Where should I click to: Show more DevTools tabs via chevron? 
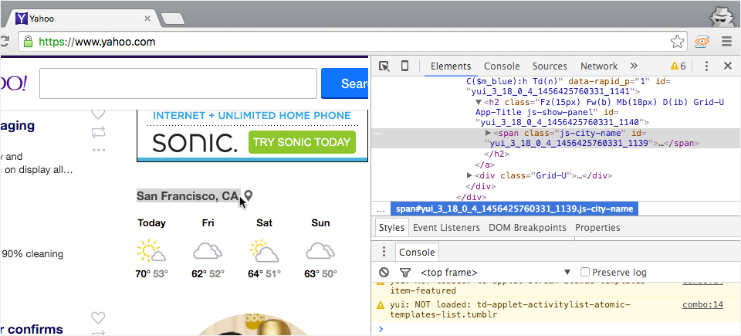634,66
